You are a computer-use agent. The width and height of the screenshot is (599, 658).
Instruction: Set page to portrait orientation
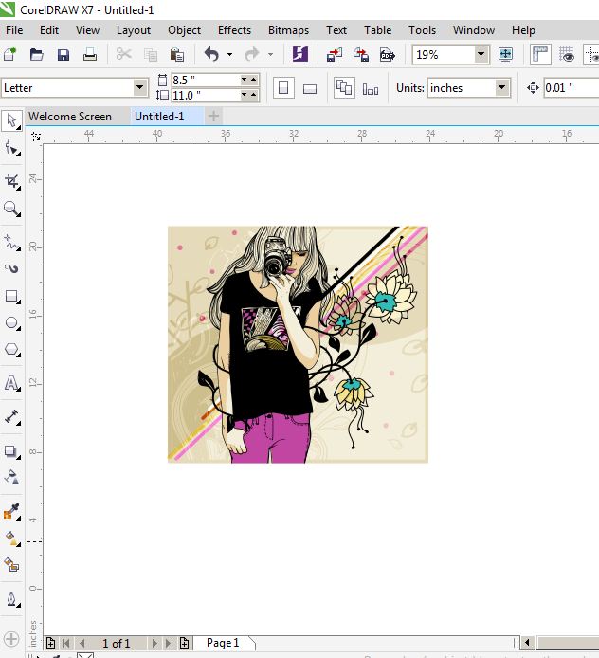[283, 88]
